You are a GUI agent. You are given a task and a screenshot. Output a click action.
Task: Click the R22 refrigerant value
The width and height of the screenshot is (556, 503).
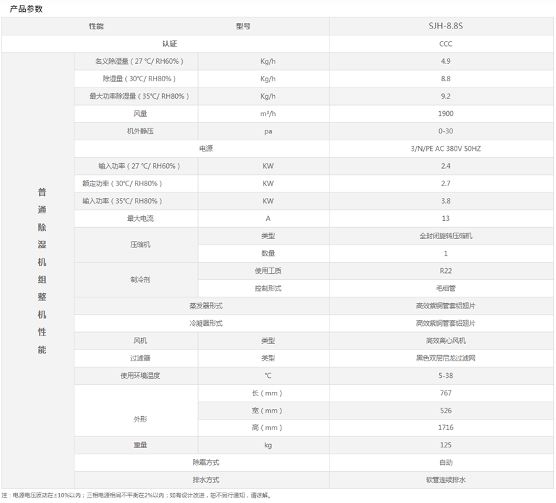coord(445,270)
